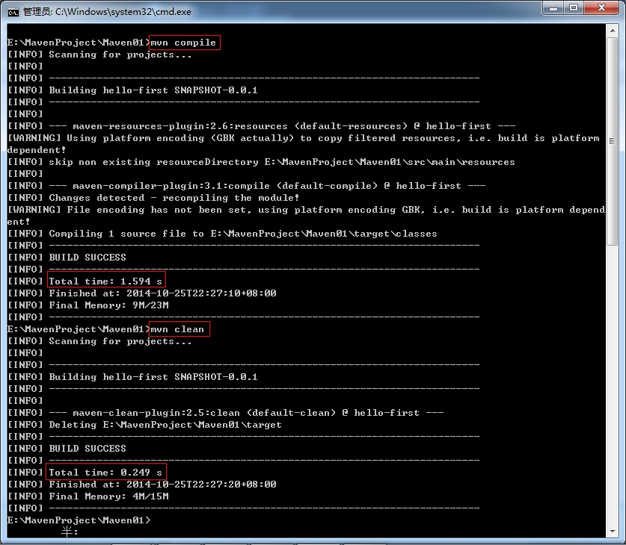This screenshot has width=626, height=545.
Task: Open the cmd.exe system menu icon
Action: coord(13,12)
